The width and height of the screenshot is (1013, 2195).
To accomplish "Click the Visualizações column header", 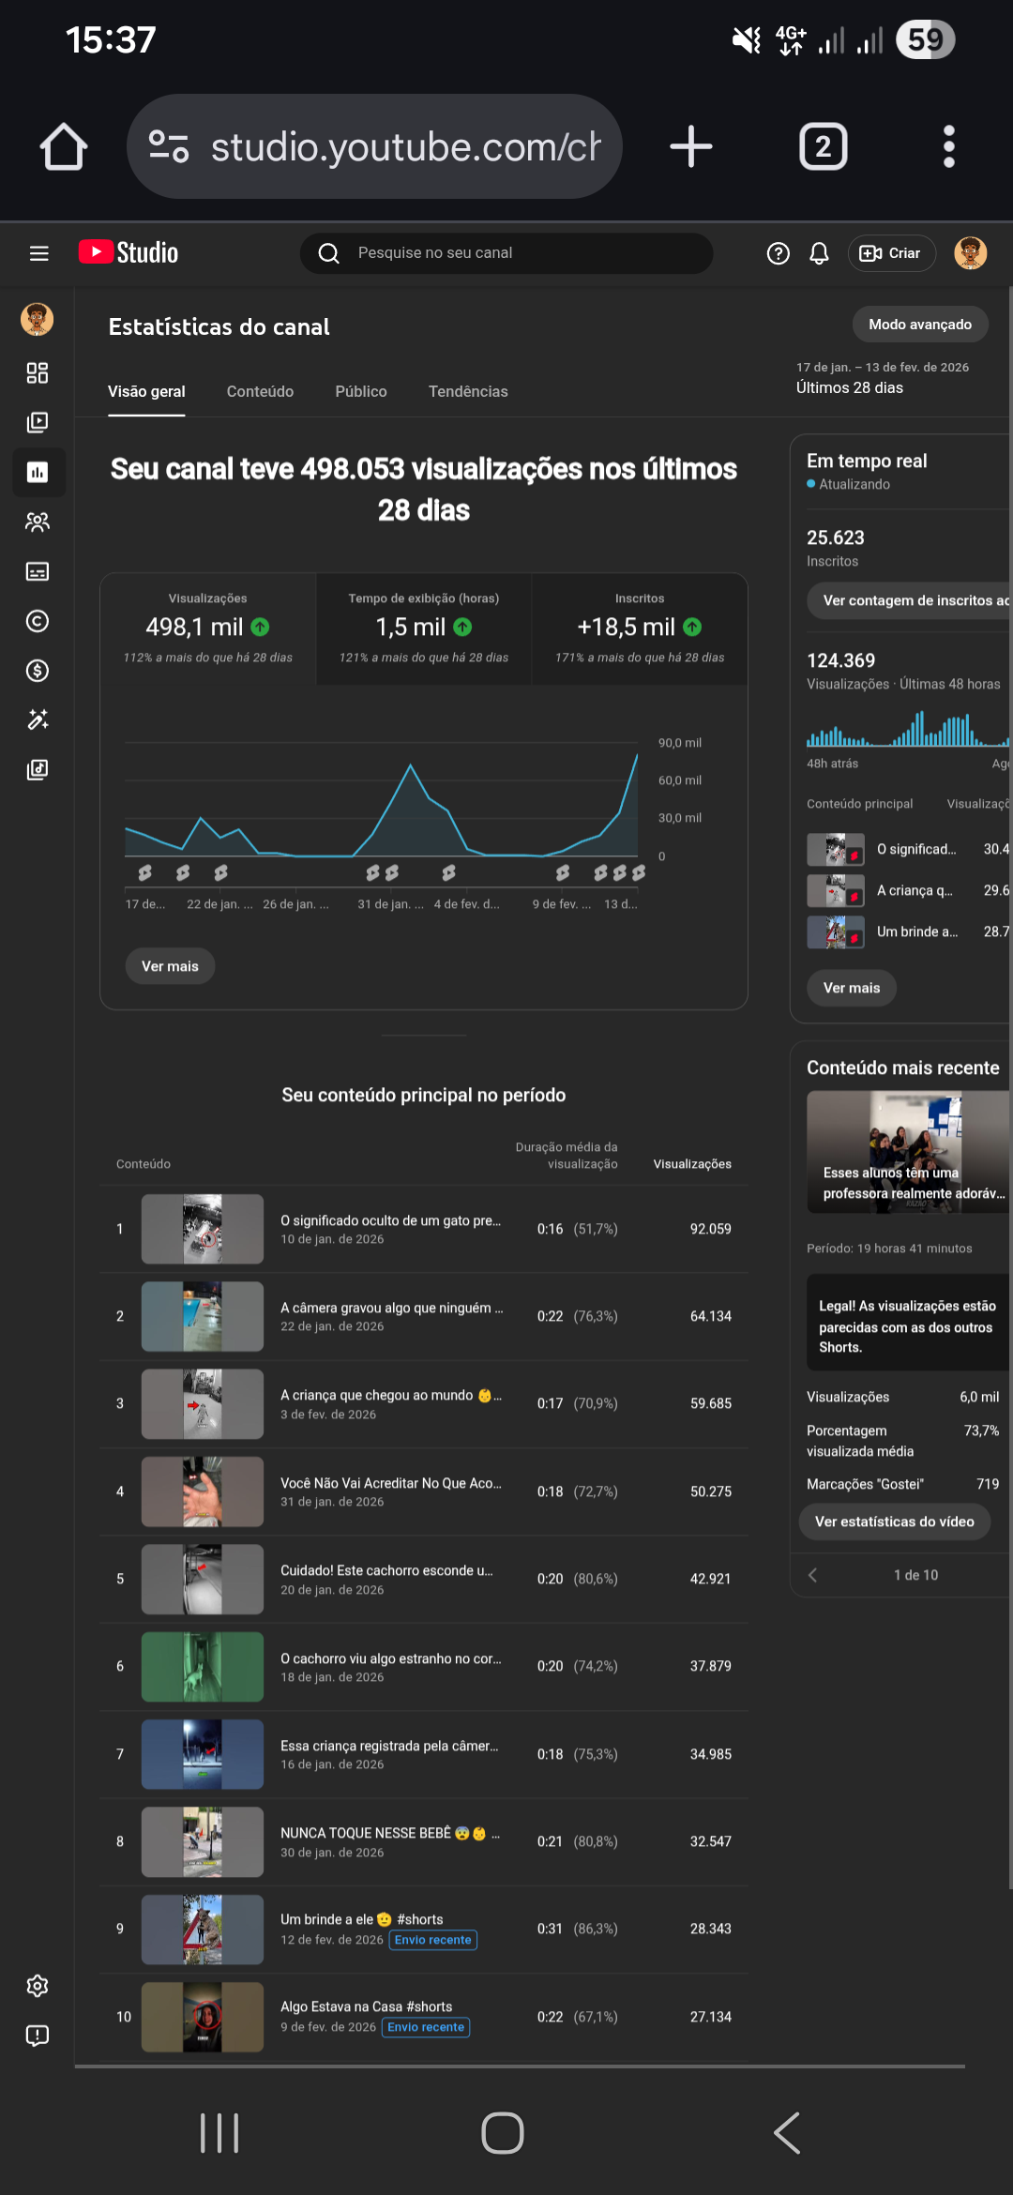I will coord(692,1164).
